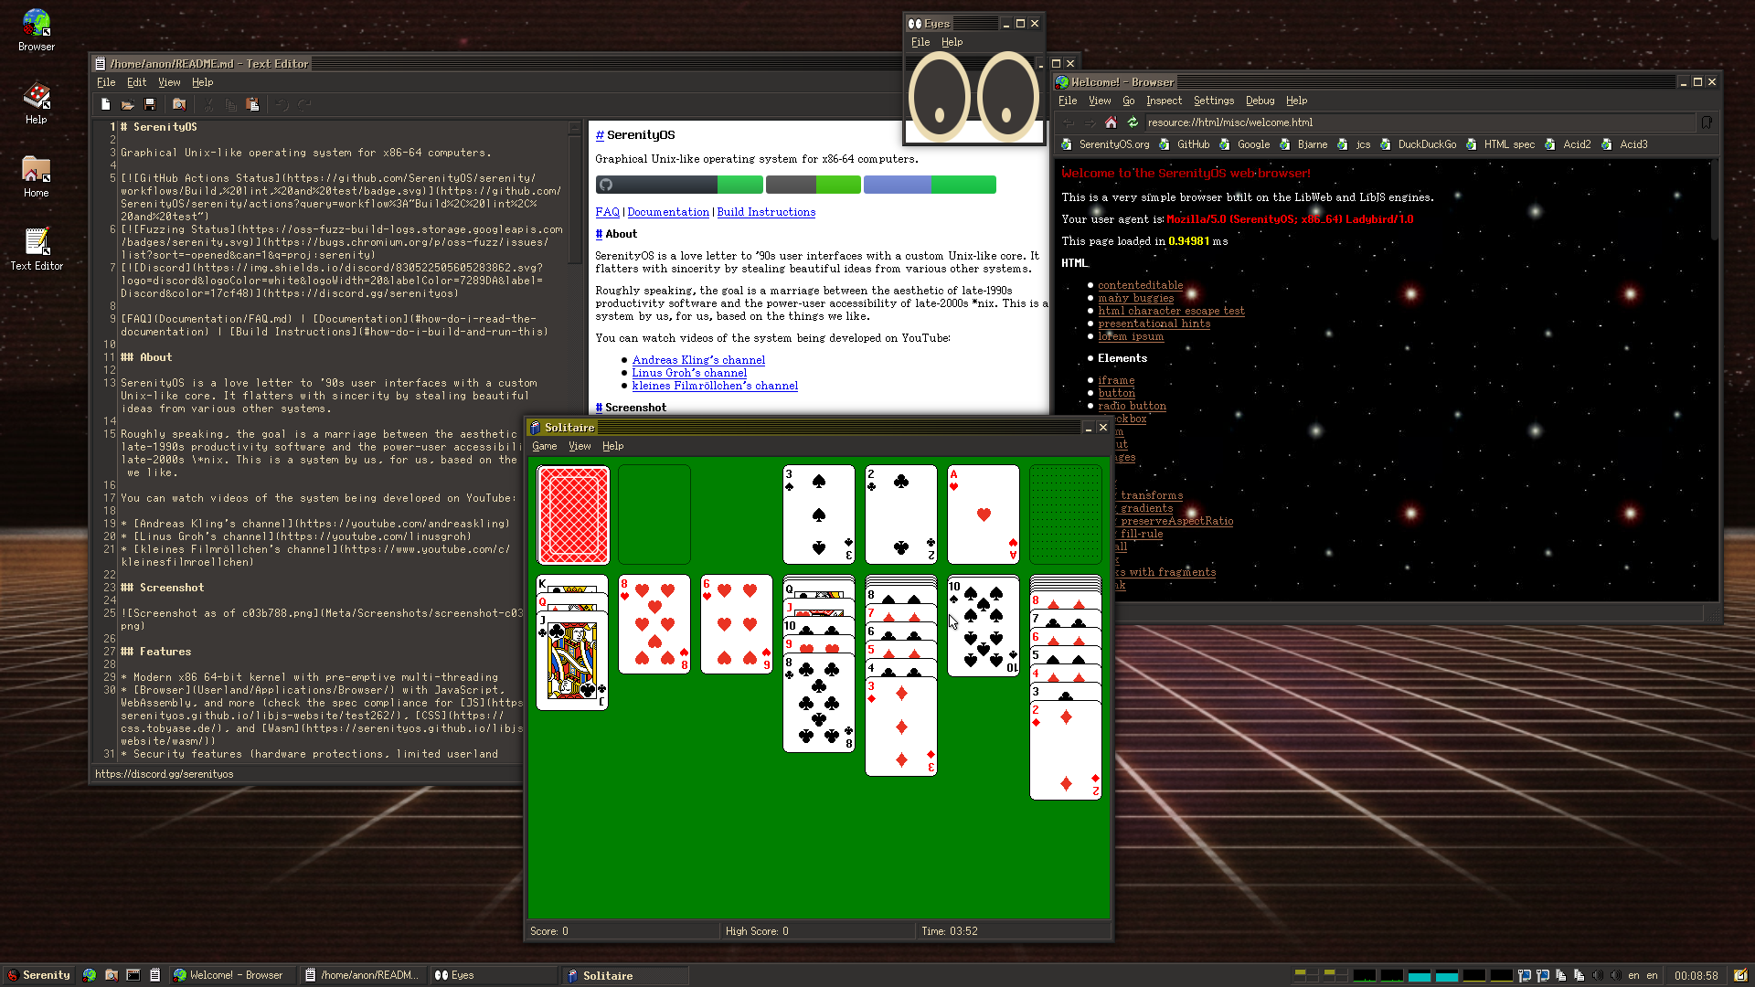
Task: Switch to Solitaire via taskbar button
Action: coord(625,975)
